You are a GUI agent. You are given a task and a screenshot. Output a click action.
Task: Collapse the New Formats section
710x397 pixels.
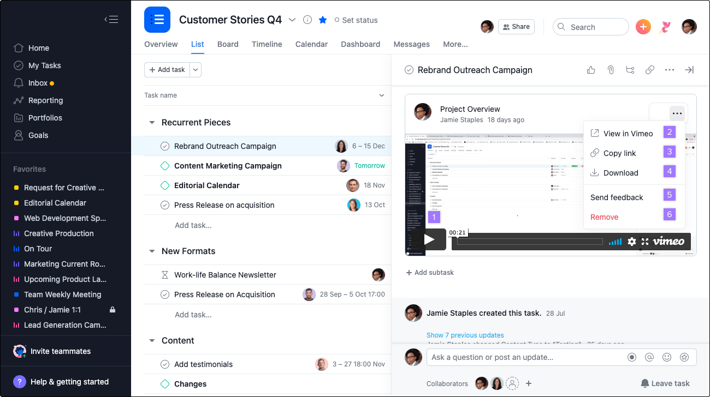pos(152,251)
